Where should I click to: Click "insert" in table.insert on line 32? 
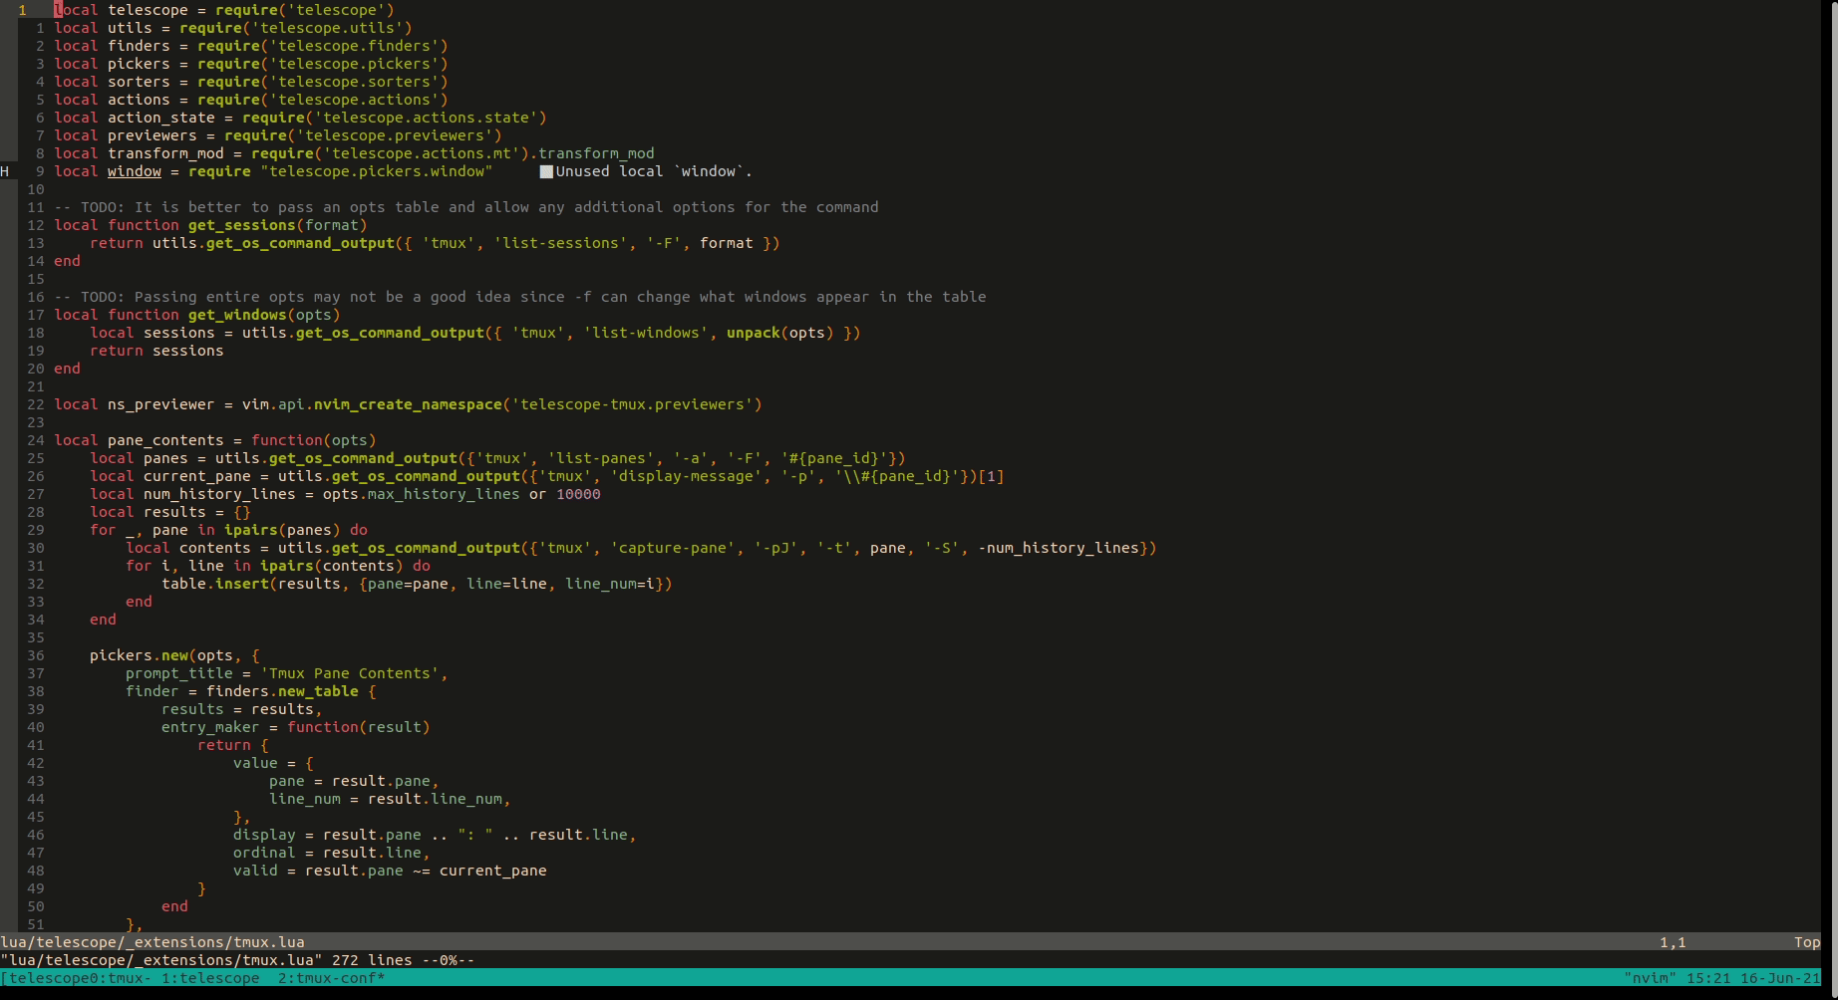(242, 584)
